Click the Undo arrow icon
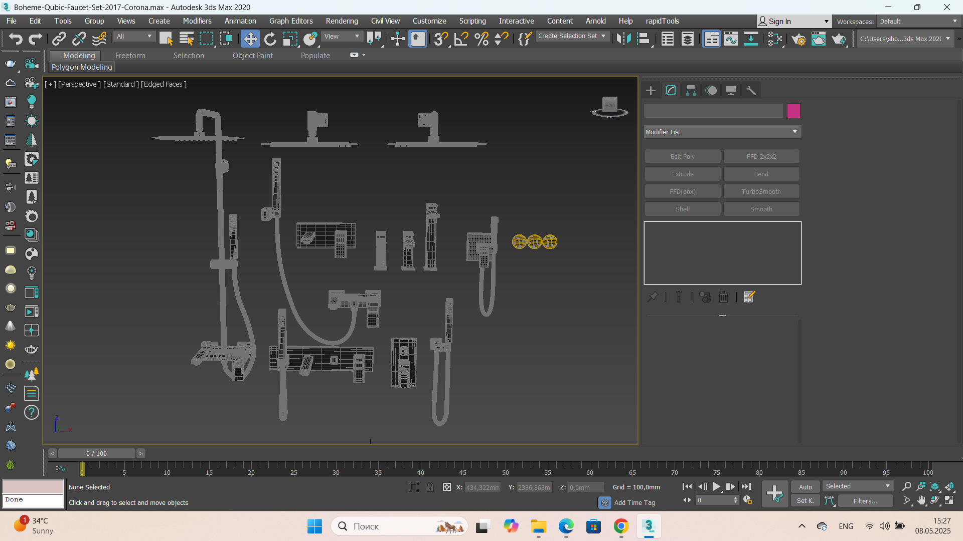 tap(16, 39)
